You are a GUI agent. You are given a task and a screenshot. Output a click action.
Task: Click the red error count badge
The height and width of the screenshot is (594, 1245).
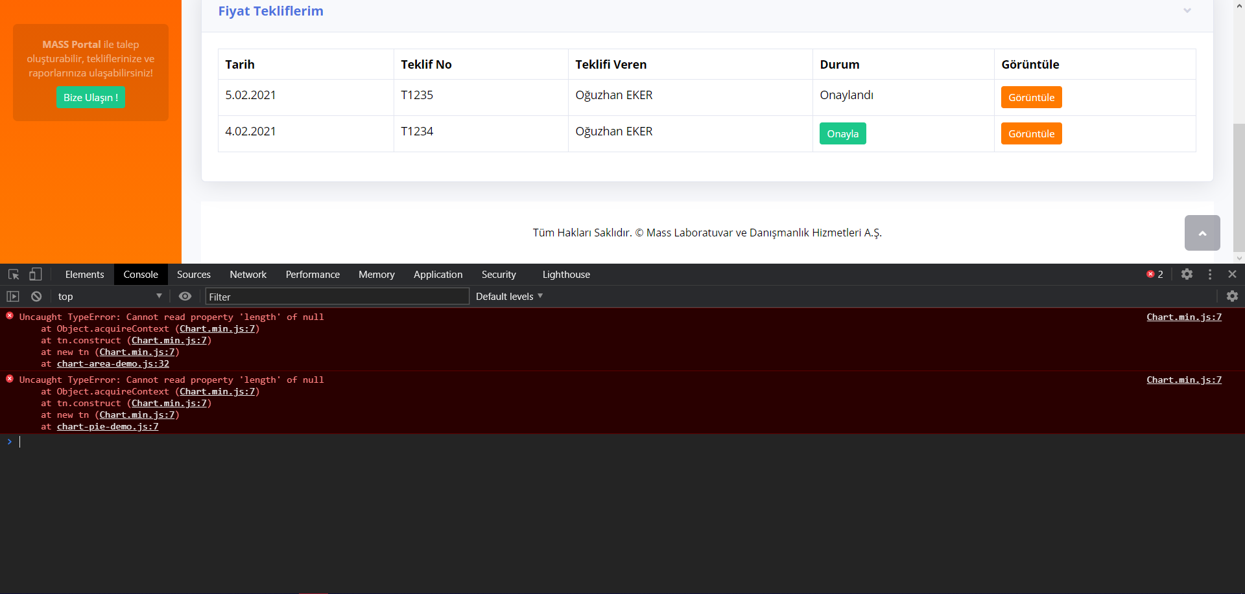coord(1155,275)
